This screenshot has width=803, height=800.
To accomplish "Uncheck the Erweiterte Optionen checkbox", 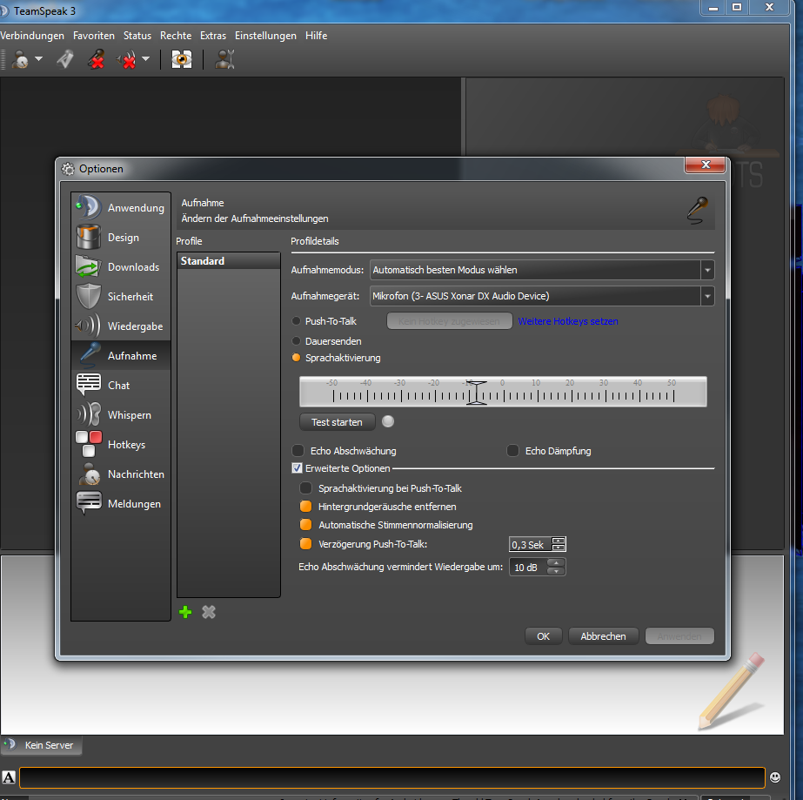I will coord(297,468).
